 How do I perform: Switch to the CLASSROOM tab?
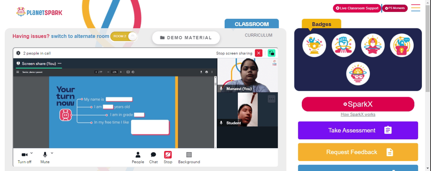(252, 24)
